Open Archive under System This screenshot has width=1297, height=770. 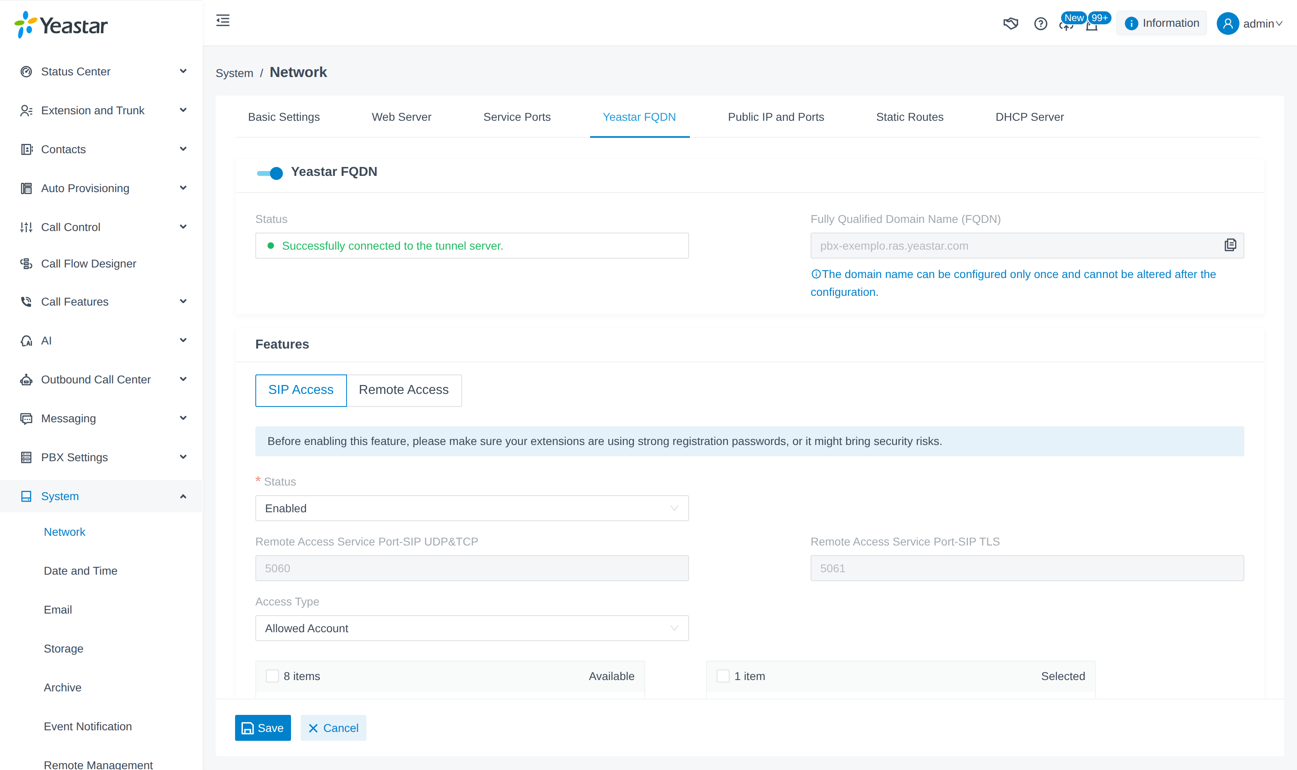click(x=62, y=687)
